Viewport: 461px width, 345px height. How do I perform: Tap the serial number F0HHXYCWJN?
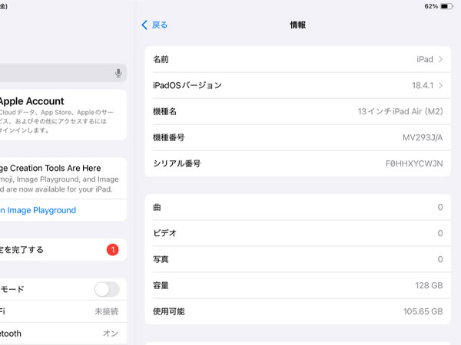(414, 163)
